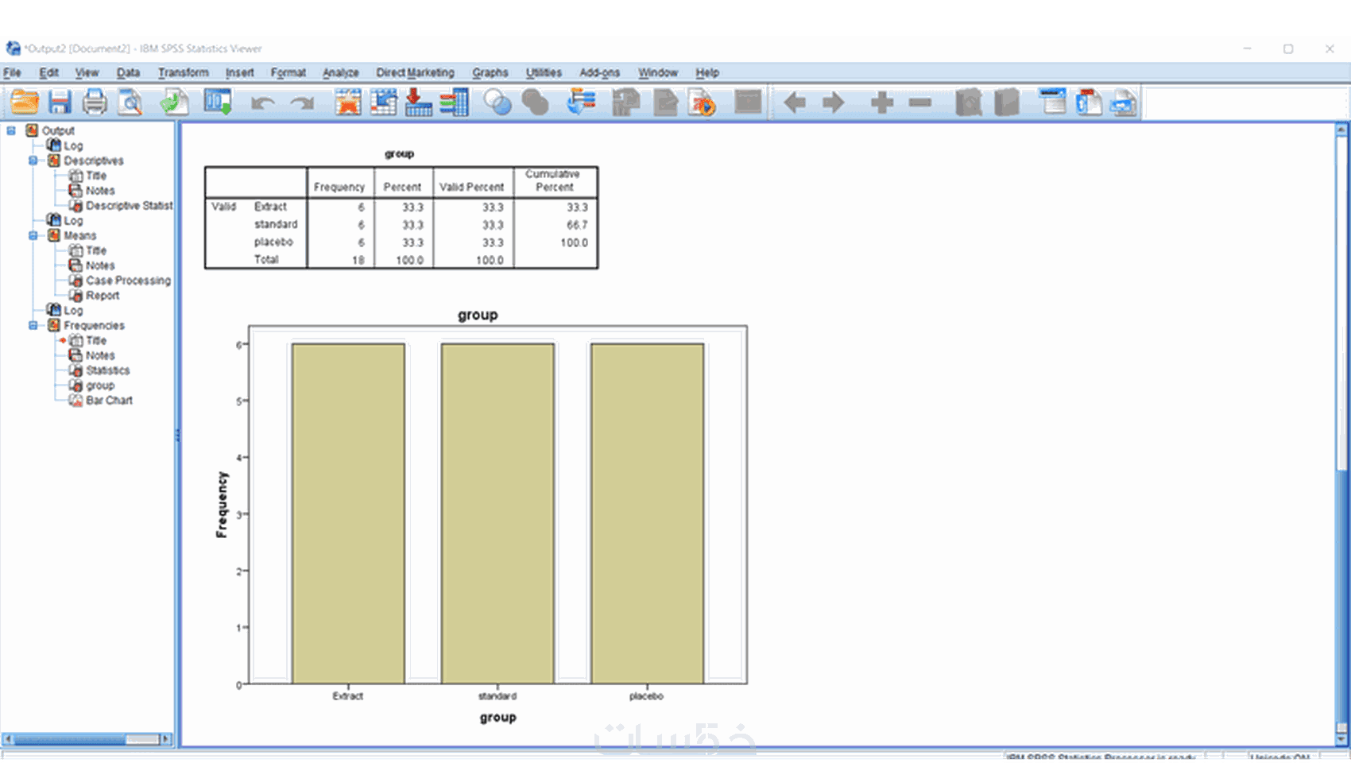Screen dimensions: 1351x771
Task: Click the outline pane horizontal scrollbar thumb
Action: pyautogui.click(x=70, y=739)
